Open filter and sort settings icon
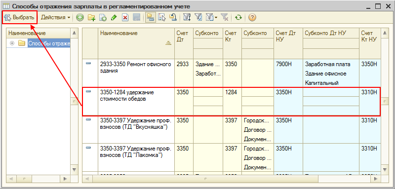This screenshot has width=395, height=189. (187, 18)
